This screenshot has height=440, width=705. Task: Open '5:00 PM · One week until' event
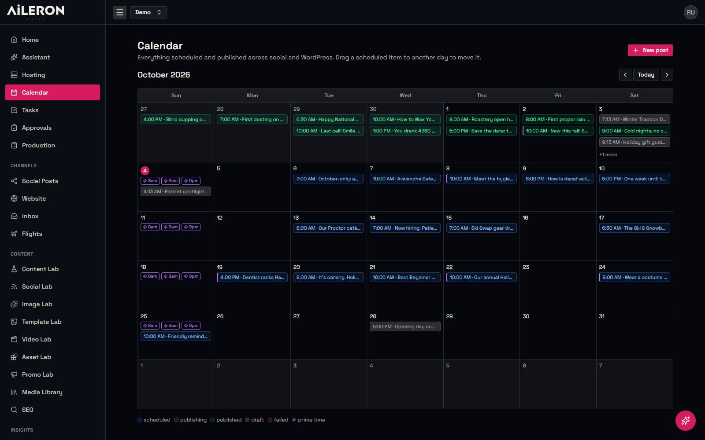tap(634, 179)
